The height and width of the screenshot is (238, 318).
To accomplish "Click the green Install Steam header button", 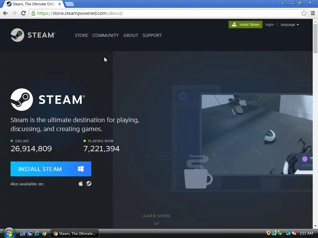I will [x=245, y=24].
